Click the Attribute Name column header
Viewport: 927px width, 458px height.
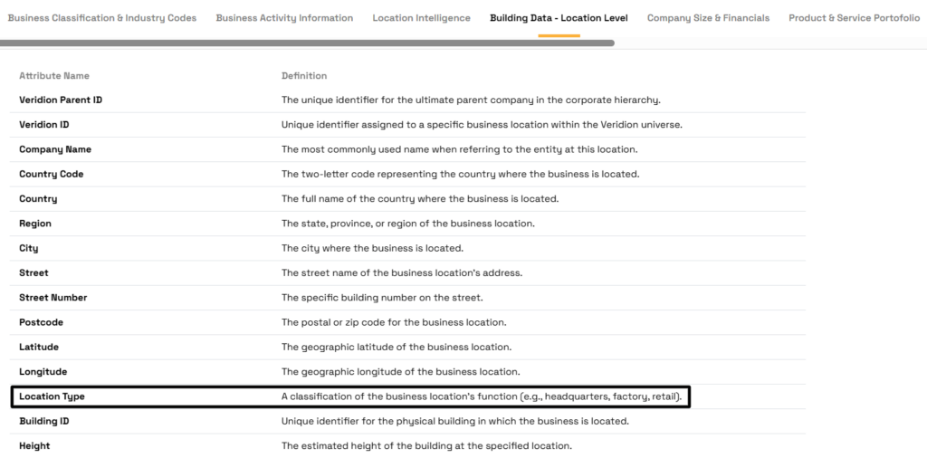54,76
